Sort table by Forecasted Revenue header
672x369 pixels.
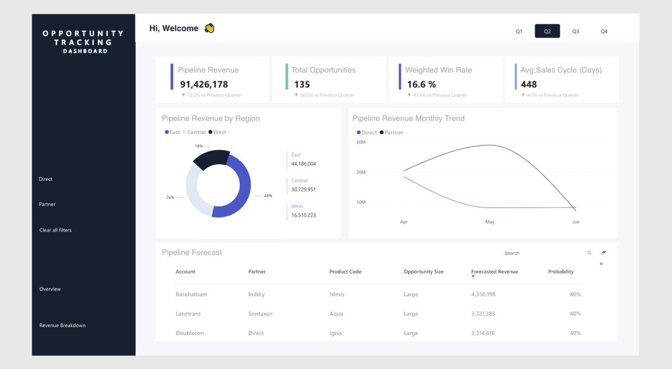(x=494, y=272)
